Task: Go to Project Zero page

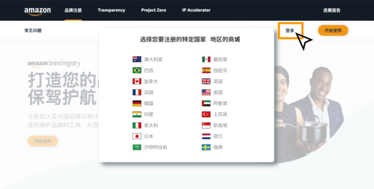Action: [x=154, y=10]
